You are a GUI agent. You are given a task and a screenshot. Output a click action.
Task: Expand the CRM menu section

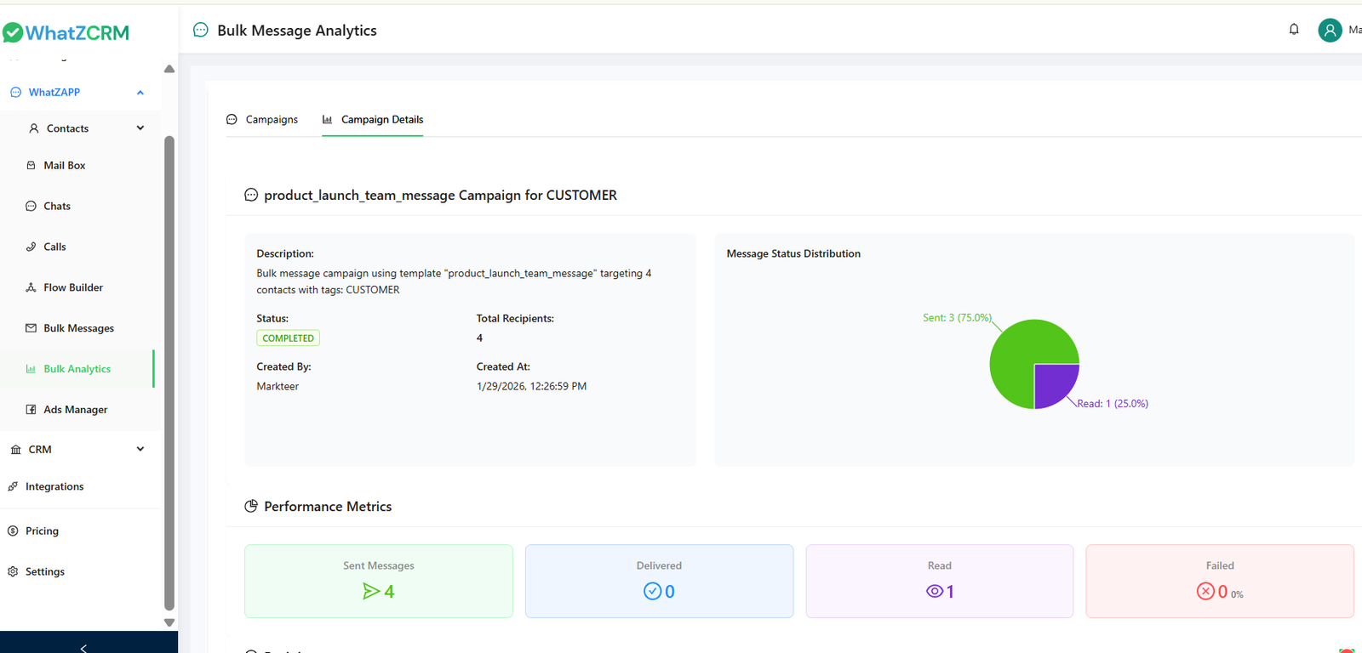(x=140, y=450)
